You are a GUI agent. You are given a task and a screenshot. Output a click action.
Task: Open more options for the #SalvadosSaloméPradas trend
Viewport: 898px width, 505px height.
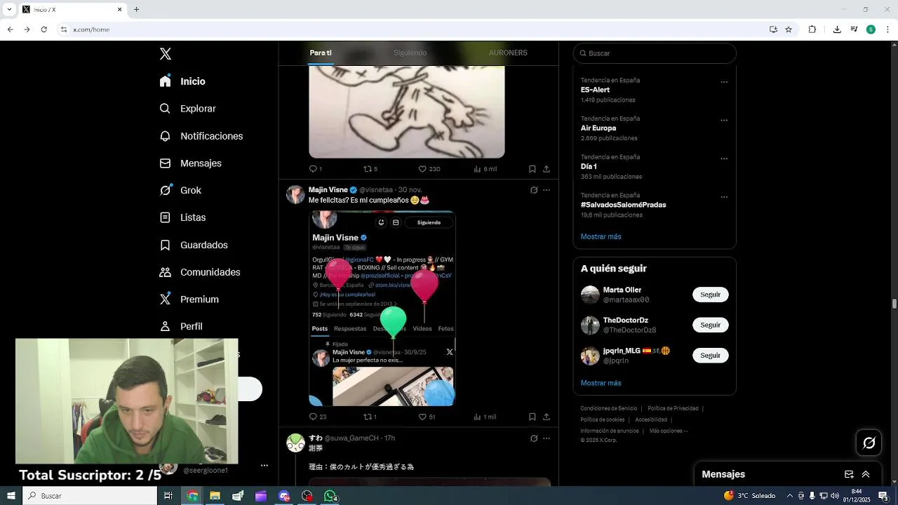[724, 197]
